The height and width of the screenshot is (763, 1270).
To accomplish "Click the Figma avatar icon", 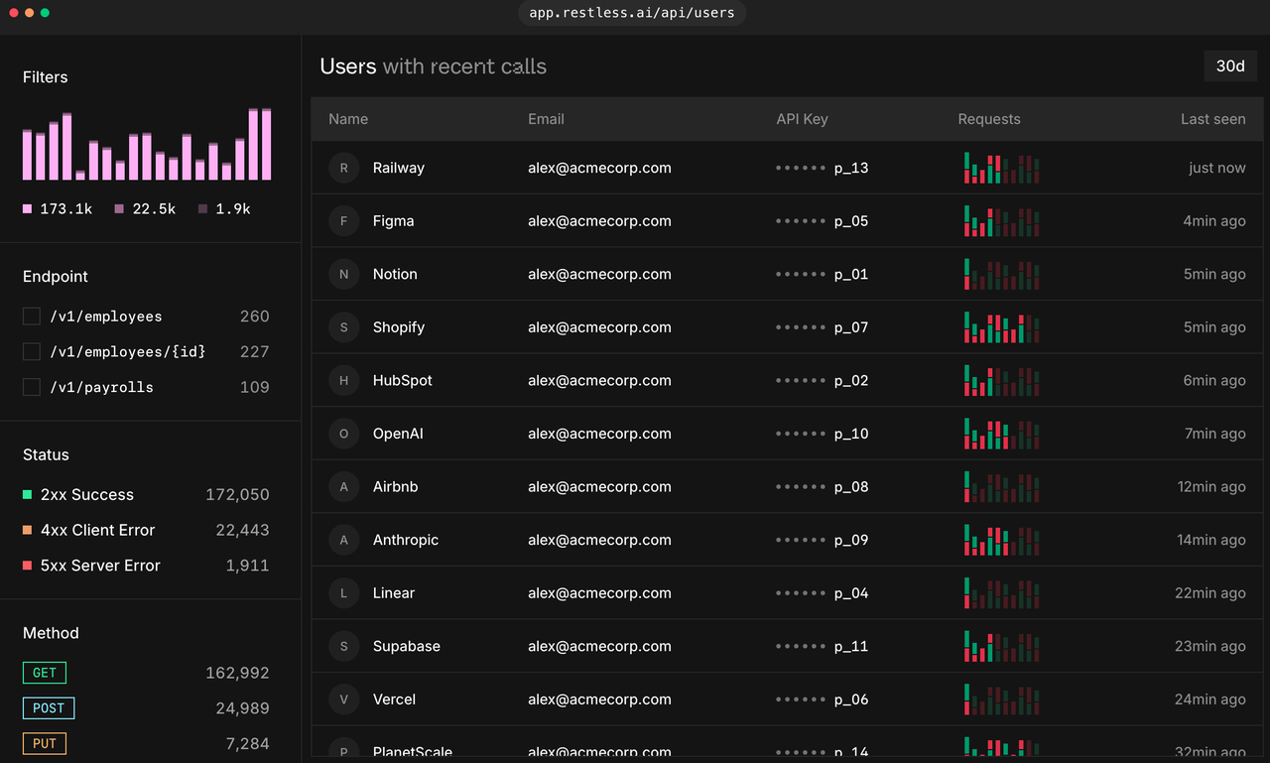I will (x=344, y=221).
